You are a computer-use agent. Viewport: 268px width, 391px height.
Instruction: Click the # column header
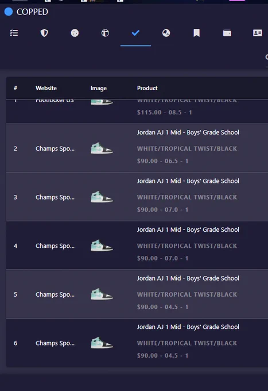pyautogui.click(x=15, y=88)
